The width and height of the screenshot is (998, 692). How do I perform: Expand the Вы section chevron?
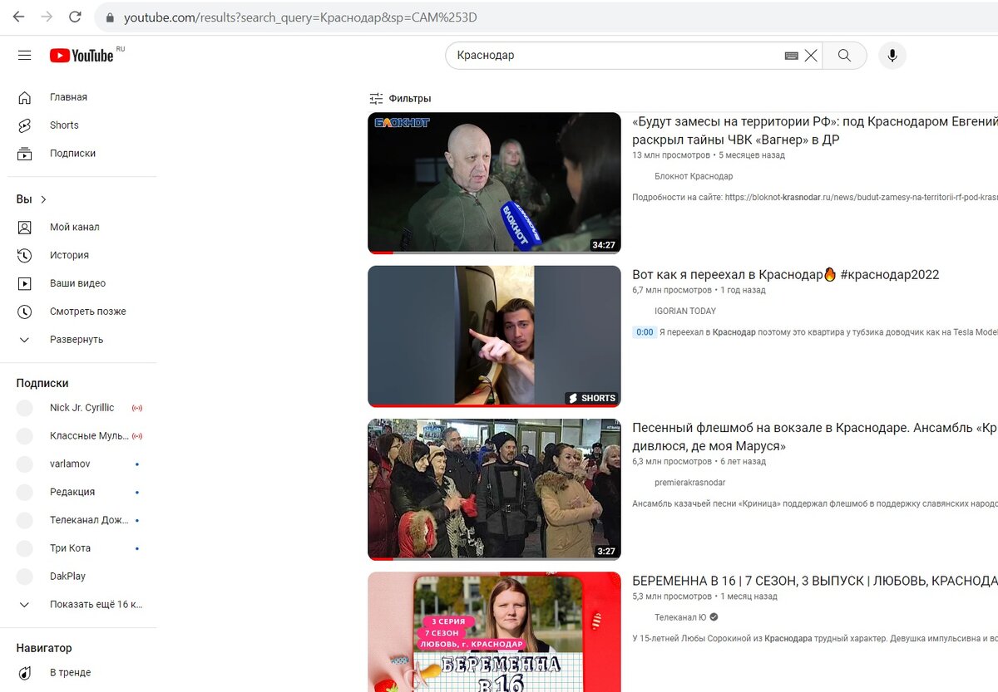click(43, 199)
